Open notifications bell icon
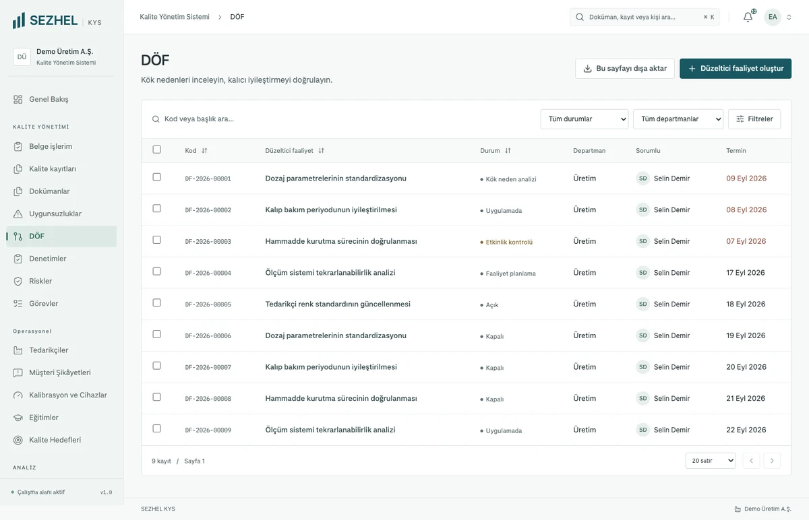Screen dimensions: 809x520 (748, 17)
